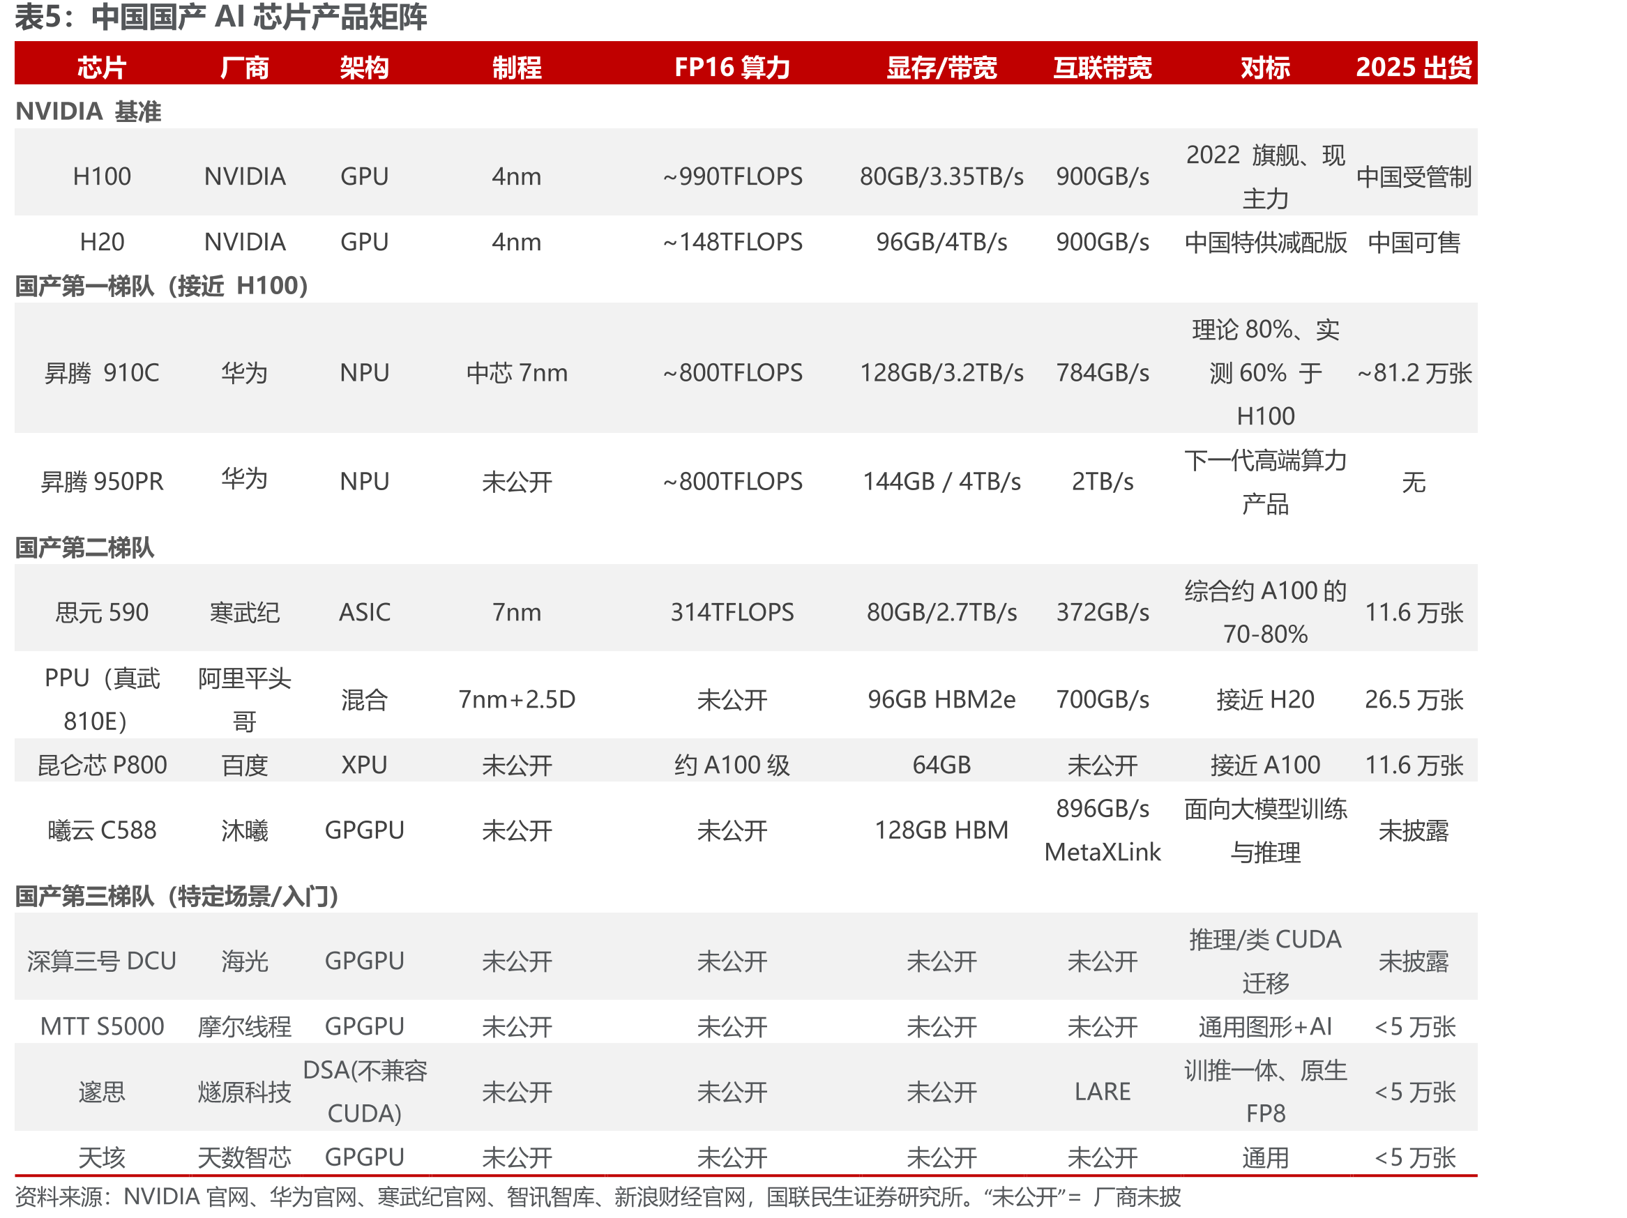This screenshot has width=1627, height=1218.
Task: Click the 昇腾 950PR chip cell
Action: click(102, 482)
